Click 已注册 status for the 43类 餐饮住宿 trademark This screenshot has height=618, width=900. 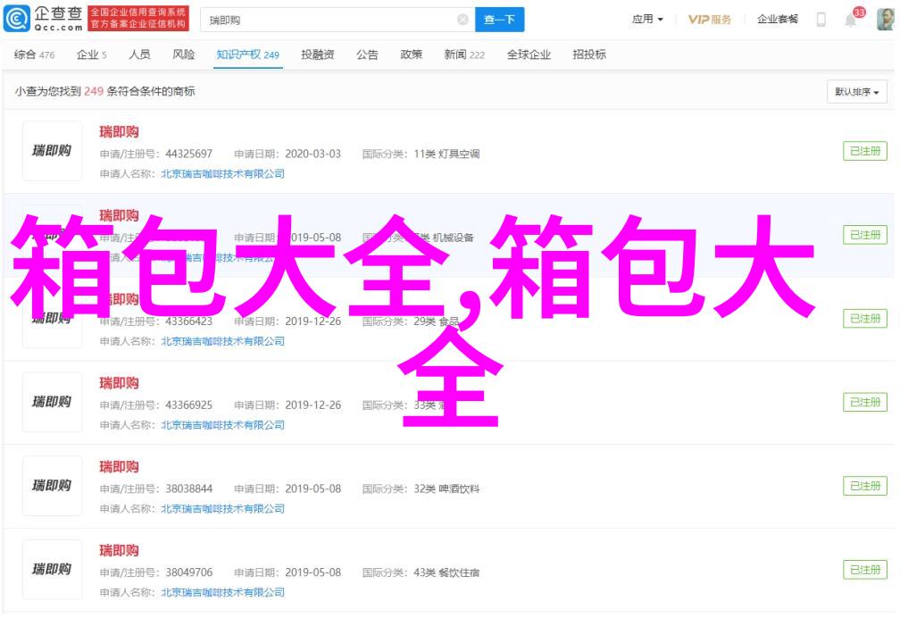coord(865,570)
